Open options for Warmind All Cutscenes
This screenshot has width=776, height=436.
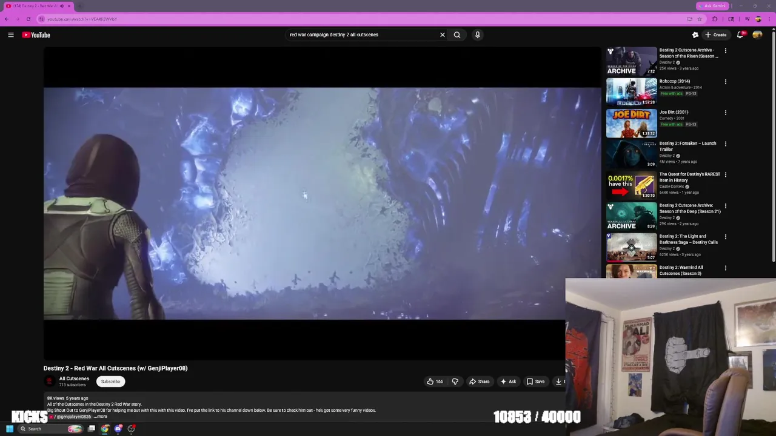(x=725, y=268)
